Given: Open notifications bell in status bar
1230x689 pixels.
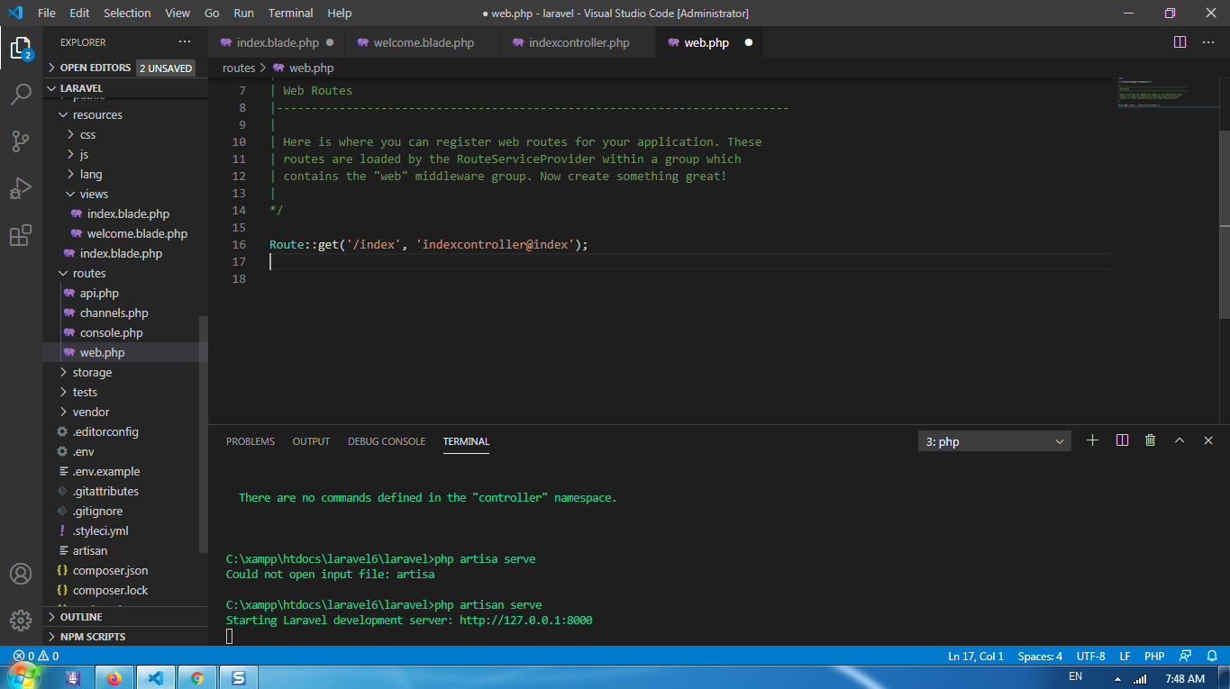Looking at the screenshot, I should coord(1210,656).
